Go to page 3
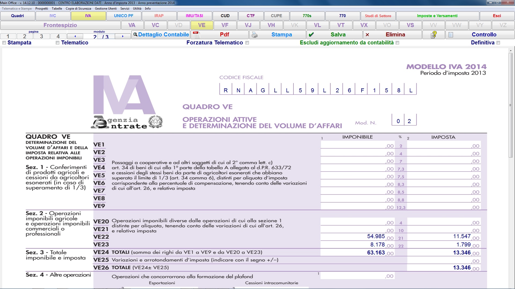 [41, 36]
